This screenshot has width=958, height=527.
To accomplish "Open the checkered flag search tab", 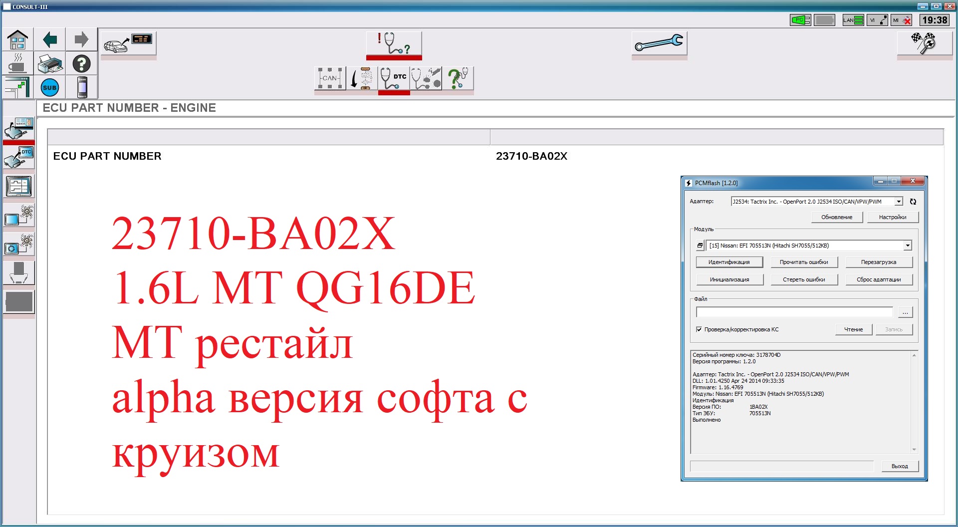I will pyautogui.click(x=925, y=44).
